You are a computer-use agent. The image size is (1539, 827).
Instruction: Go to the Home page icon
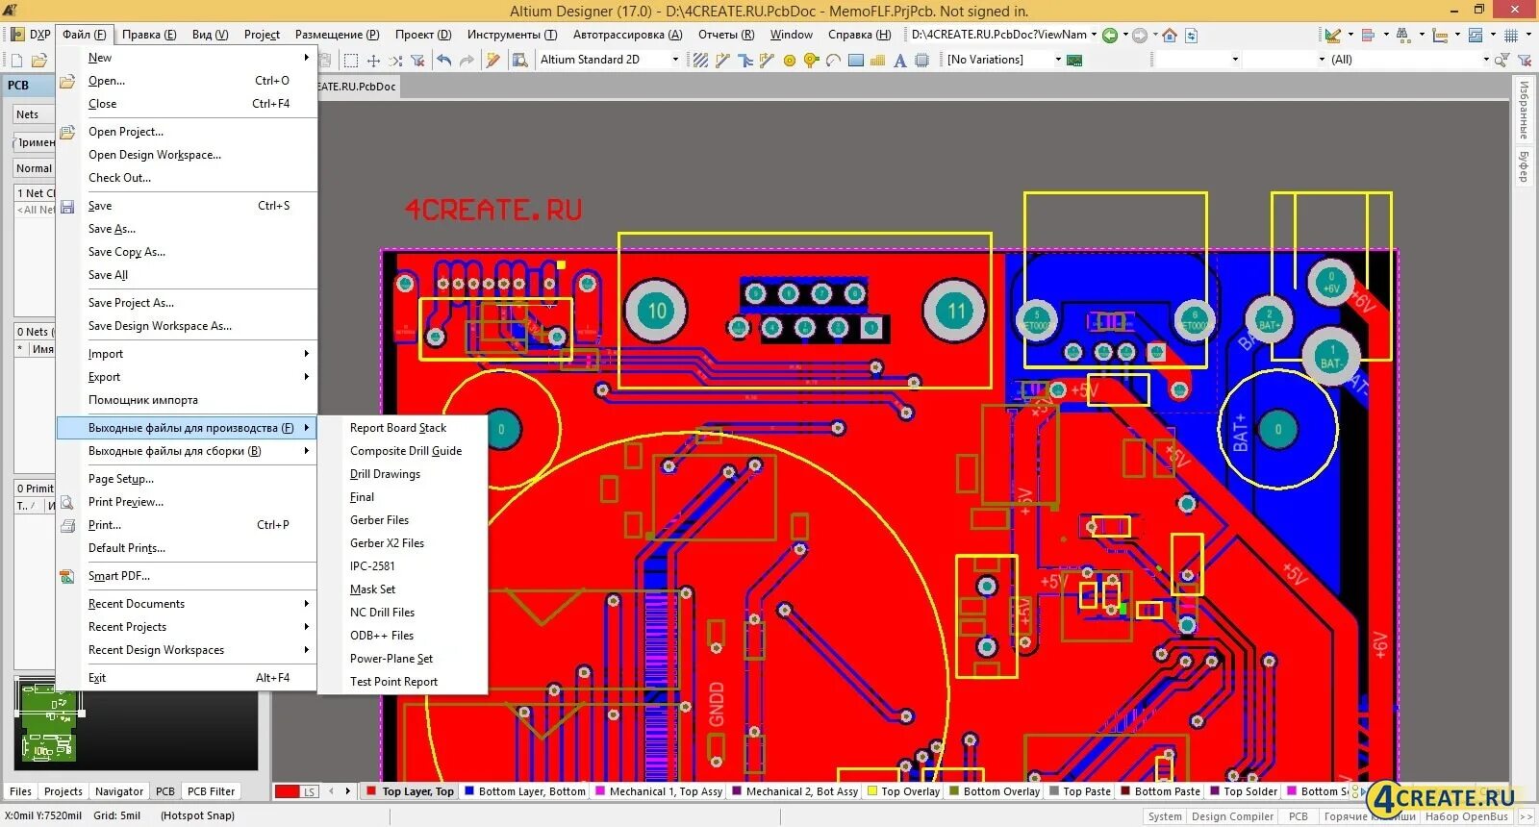click(x=1170, y=35)
